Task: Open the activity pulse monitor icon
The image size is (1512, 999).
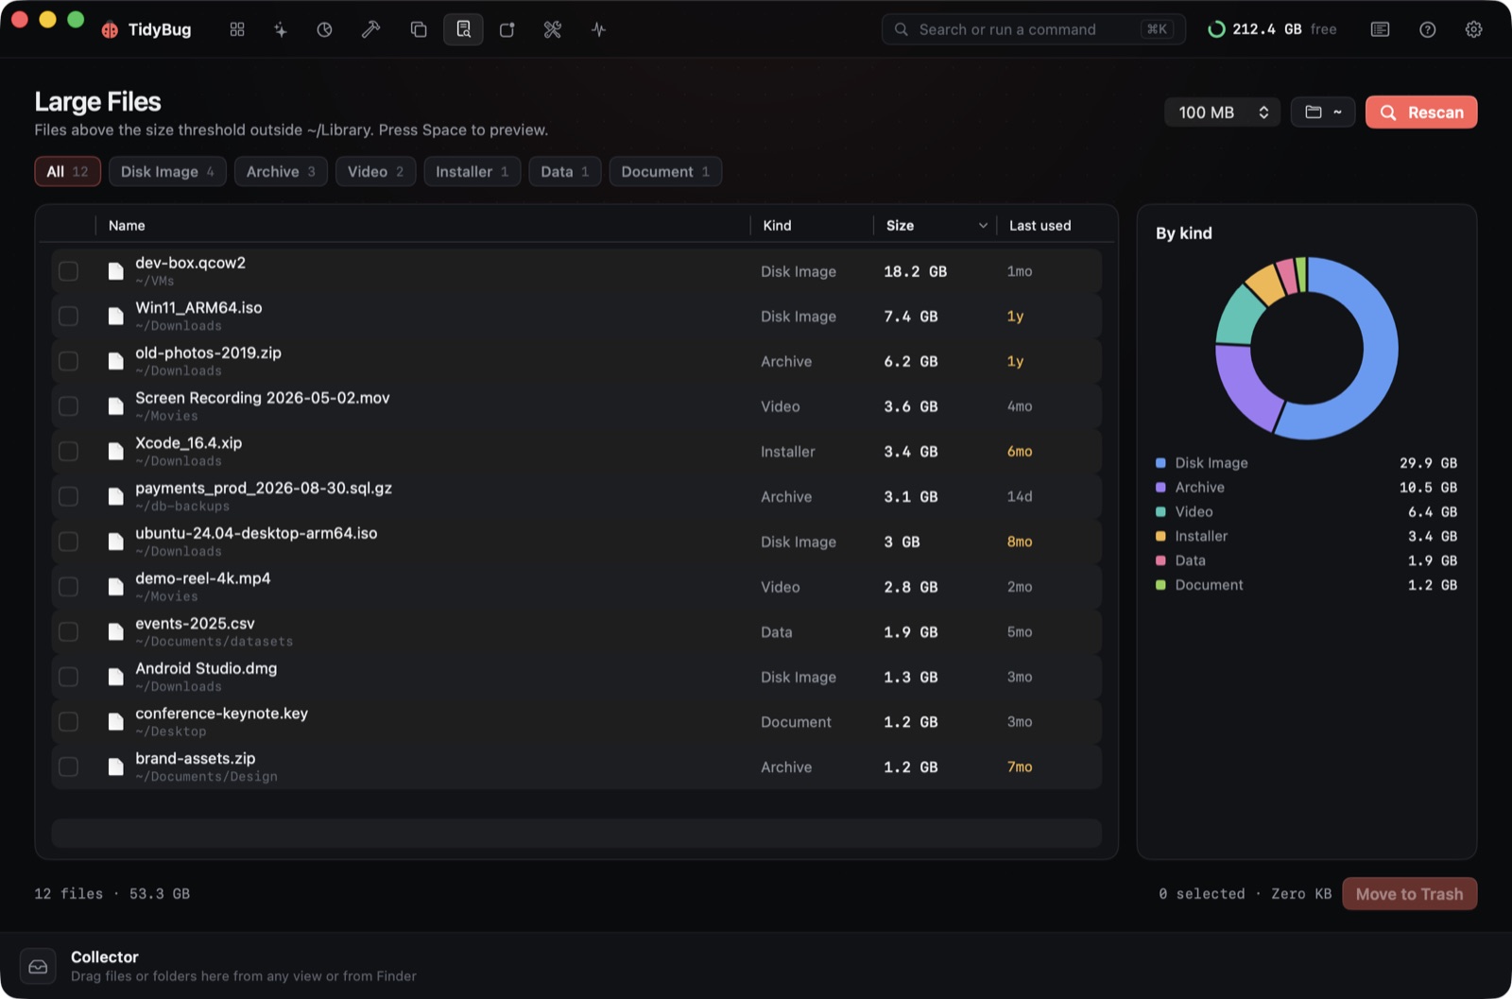Action: [598, 29]
